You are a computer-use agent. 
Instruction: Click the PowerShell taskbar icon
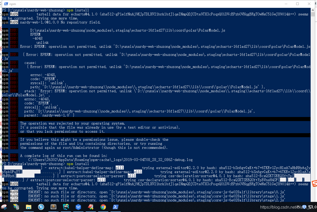[116, 207]
